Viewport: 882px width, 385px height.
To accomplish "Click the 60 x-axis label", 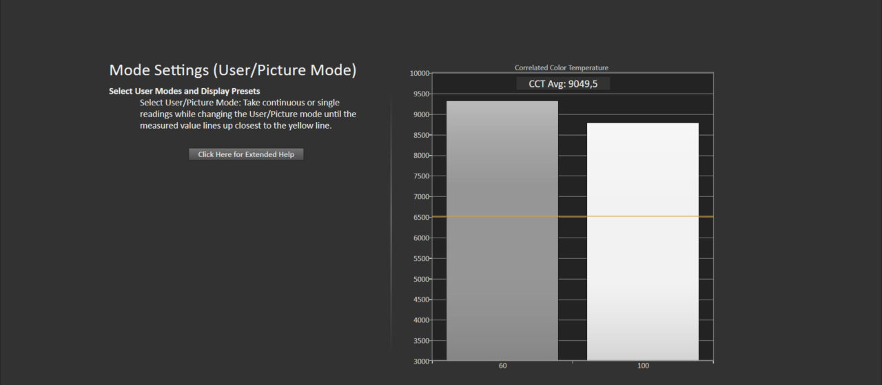I will (x=502, y=366).
